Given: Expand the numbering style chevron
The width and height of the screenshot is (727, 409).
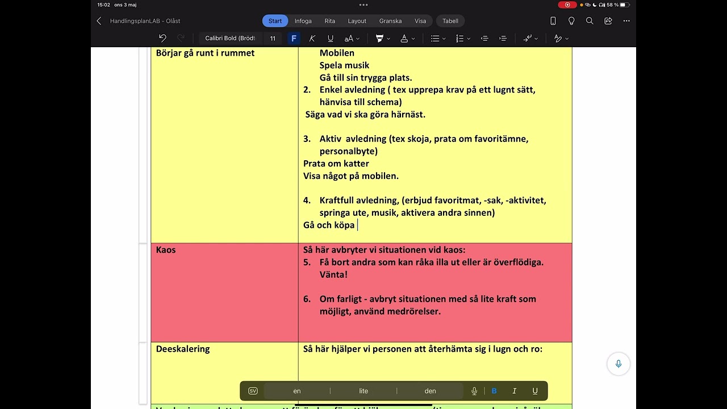Looking at the screenshot, I should (469, 39).
